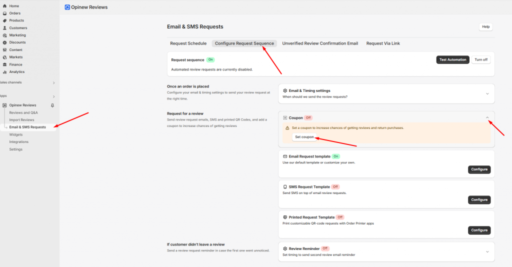Click 'Automated review requests are currently disabled.' text
This screenshot has height=267, width=512.
tap(211, 69)
